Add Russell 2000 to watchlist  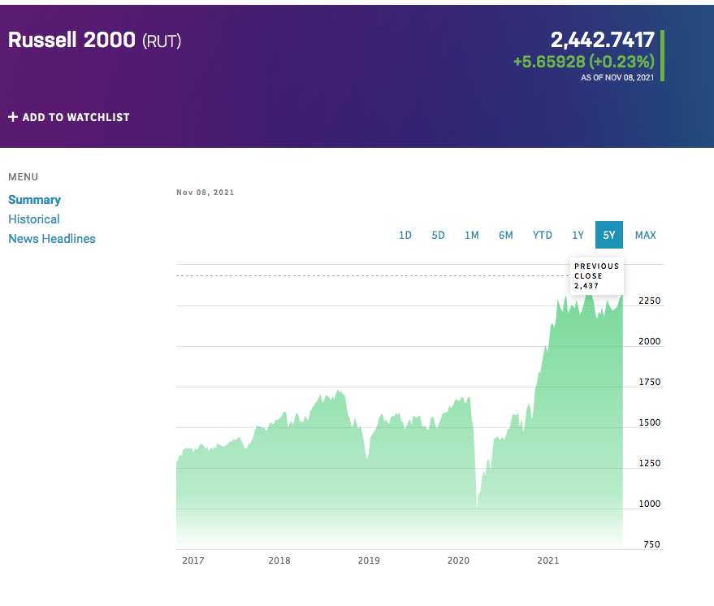coord(69,117)
